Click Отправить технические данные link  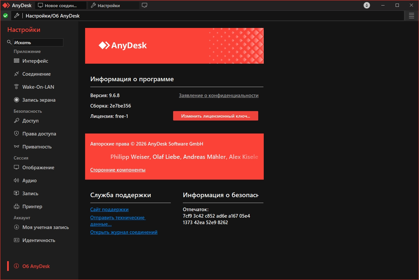tap(118, 221)
